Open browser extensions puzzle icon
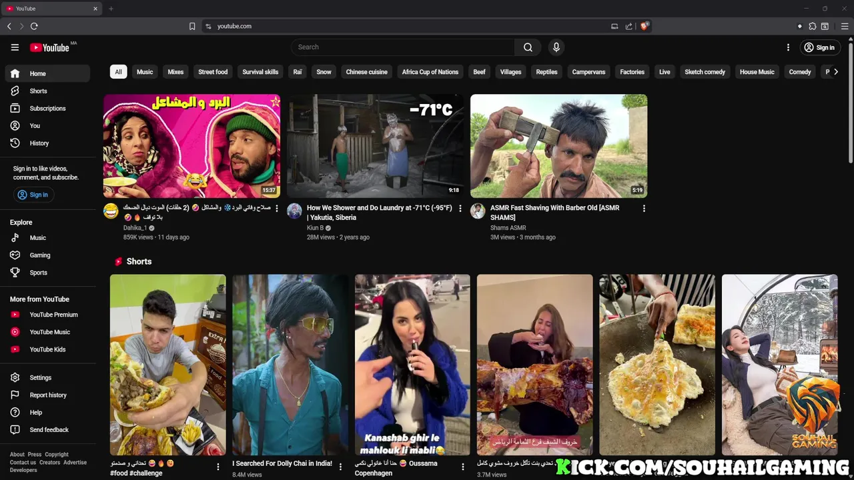This screenshot has height=480, width=854. pos(812,26)
